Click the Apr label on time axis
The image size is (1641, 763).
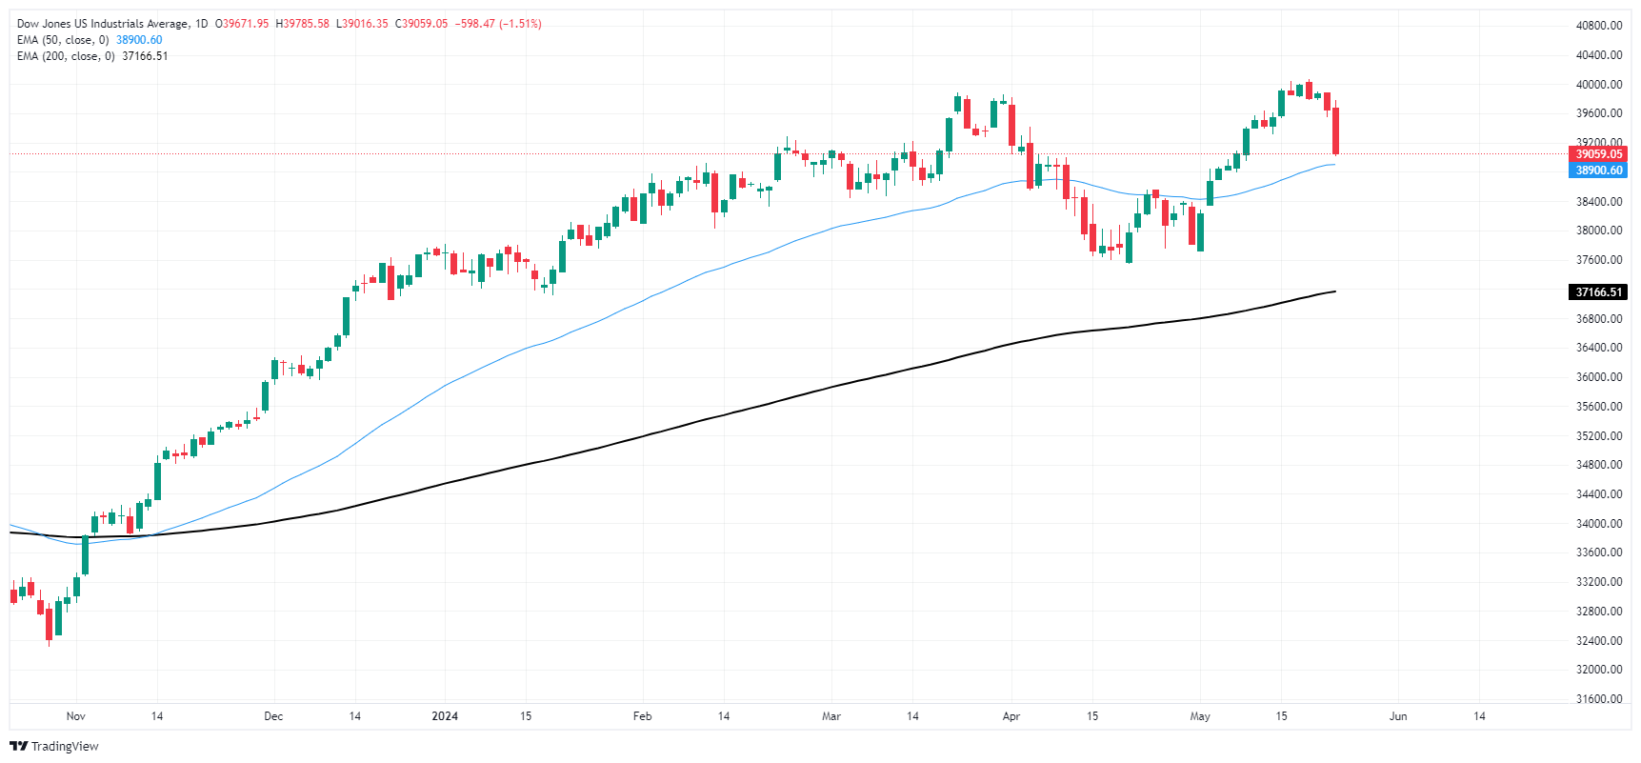click(x=1011, y=716)
